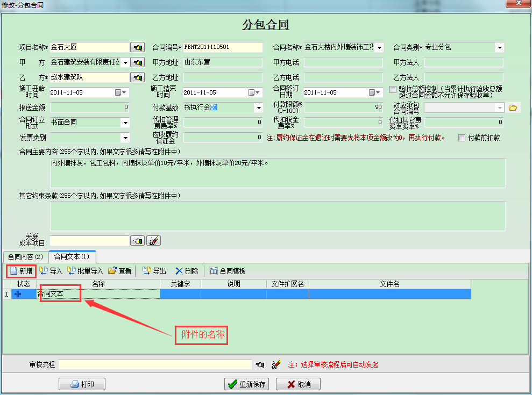Open the 付款基数 dropdown list
The height and width of the screenshot is (395, 532).
[258, 107]
